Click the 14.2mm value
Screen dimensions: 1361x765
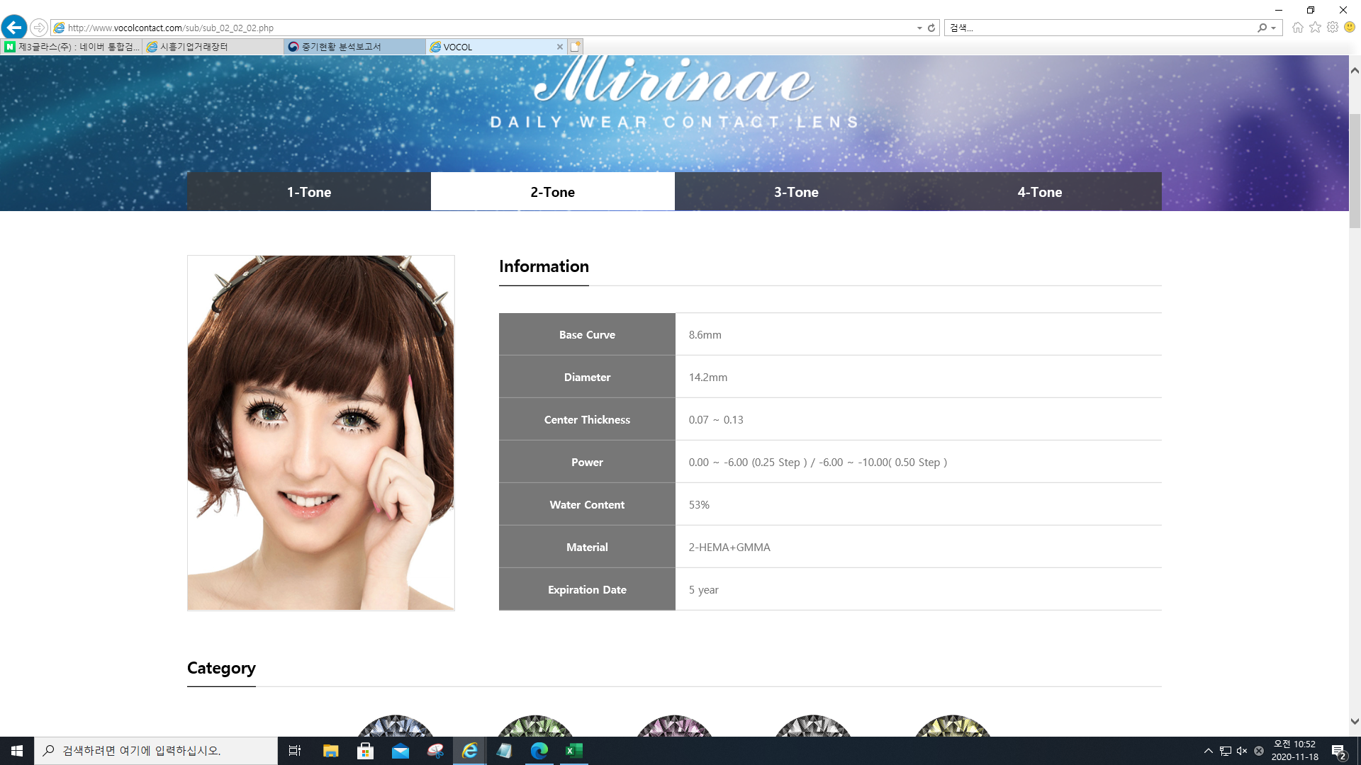(707, 378)
